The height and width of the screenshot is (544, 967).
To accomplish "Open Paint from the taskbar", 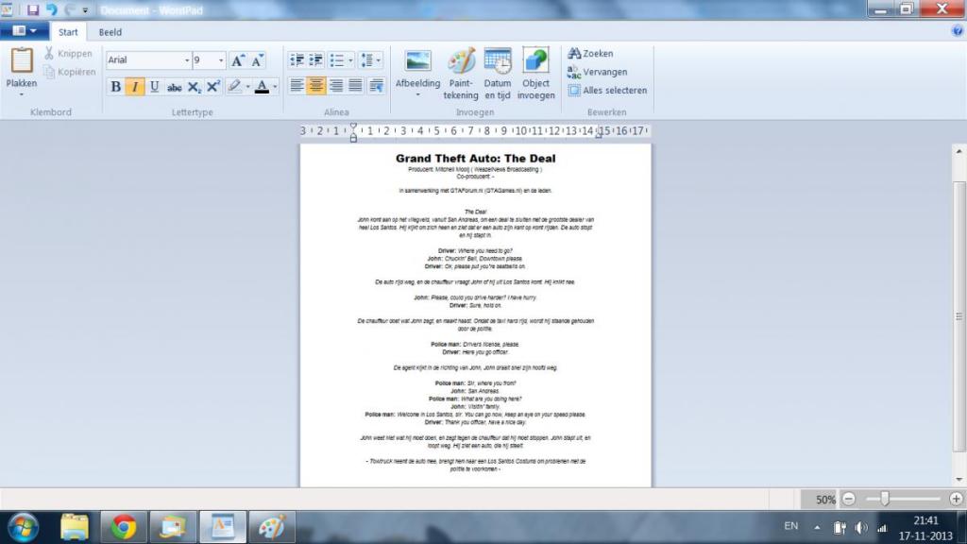I will coord(271,527).
